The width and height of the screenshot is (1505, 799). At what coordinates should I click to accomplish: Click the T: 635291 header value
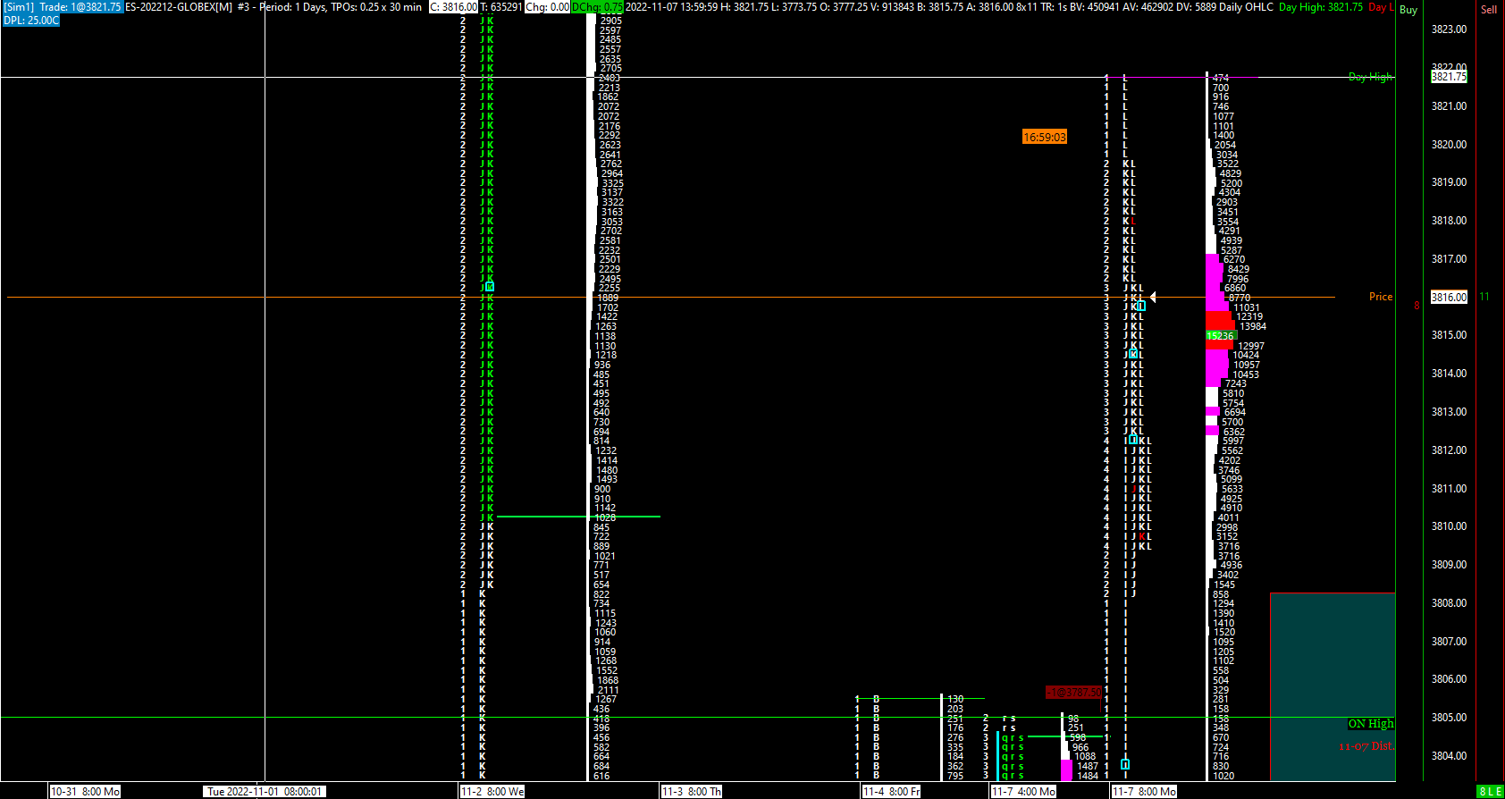pos(500,7)
